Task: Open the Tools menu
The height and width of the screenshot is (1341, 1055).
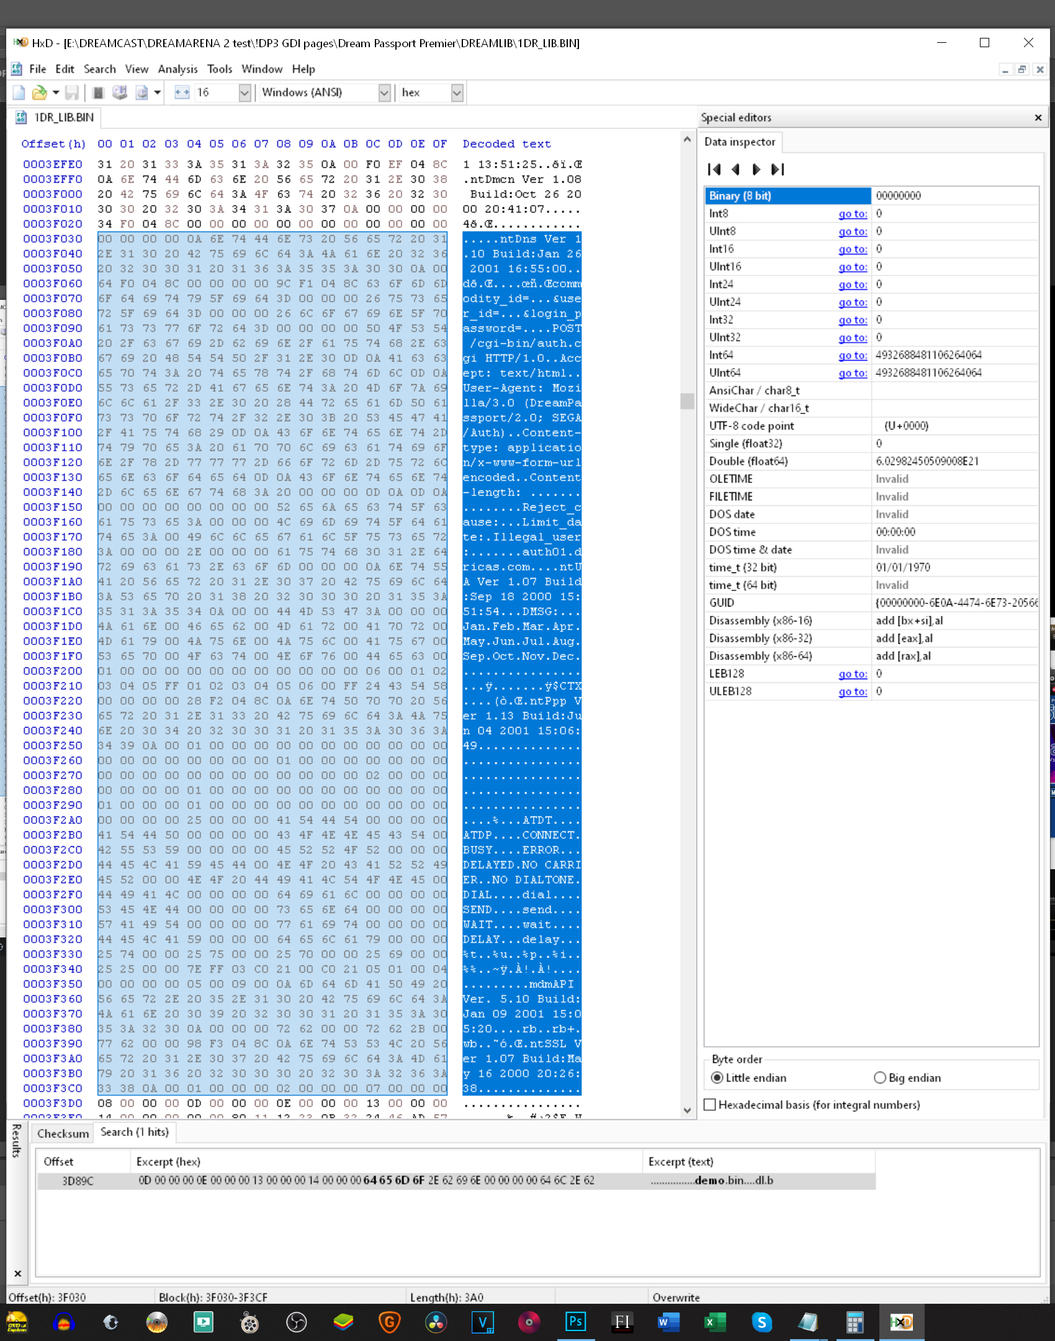Action: (x=220, y=69)
